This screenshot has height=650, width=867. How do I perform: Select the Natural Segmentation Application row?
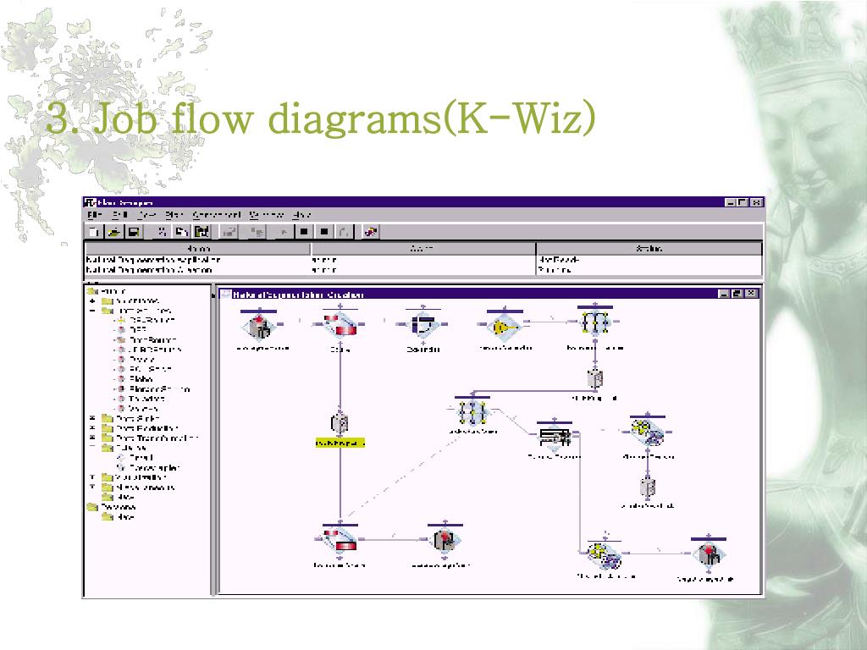pos(423,260)
